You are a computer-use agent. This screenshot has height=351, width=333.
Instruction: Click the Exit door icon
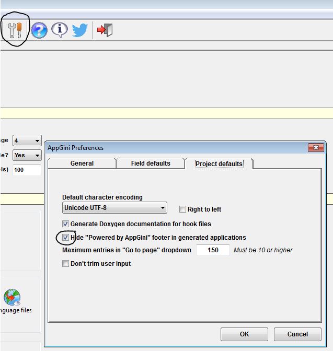tap(105, 30)
